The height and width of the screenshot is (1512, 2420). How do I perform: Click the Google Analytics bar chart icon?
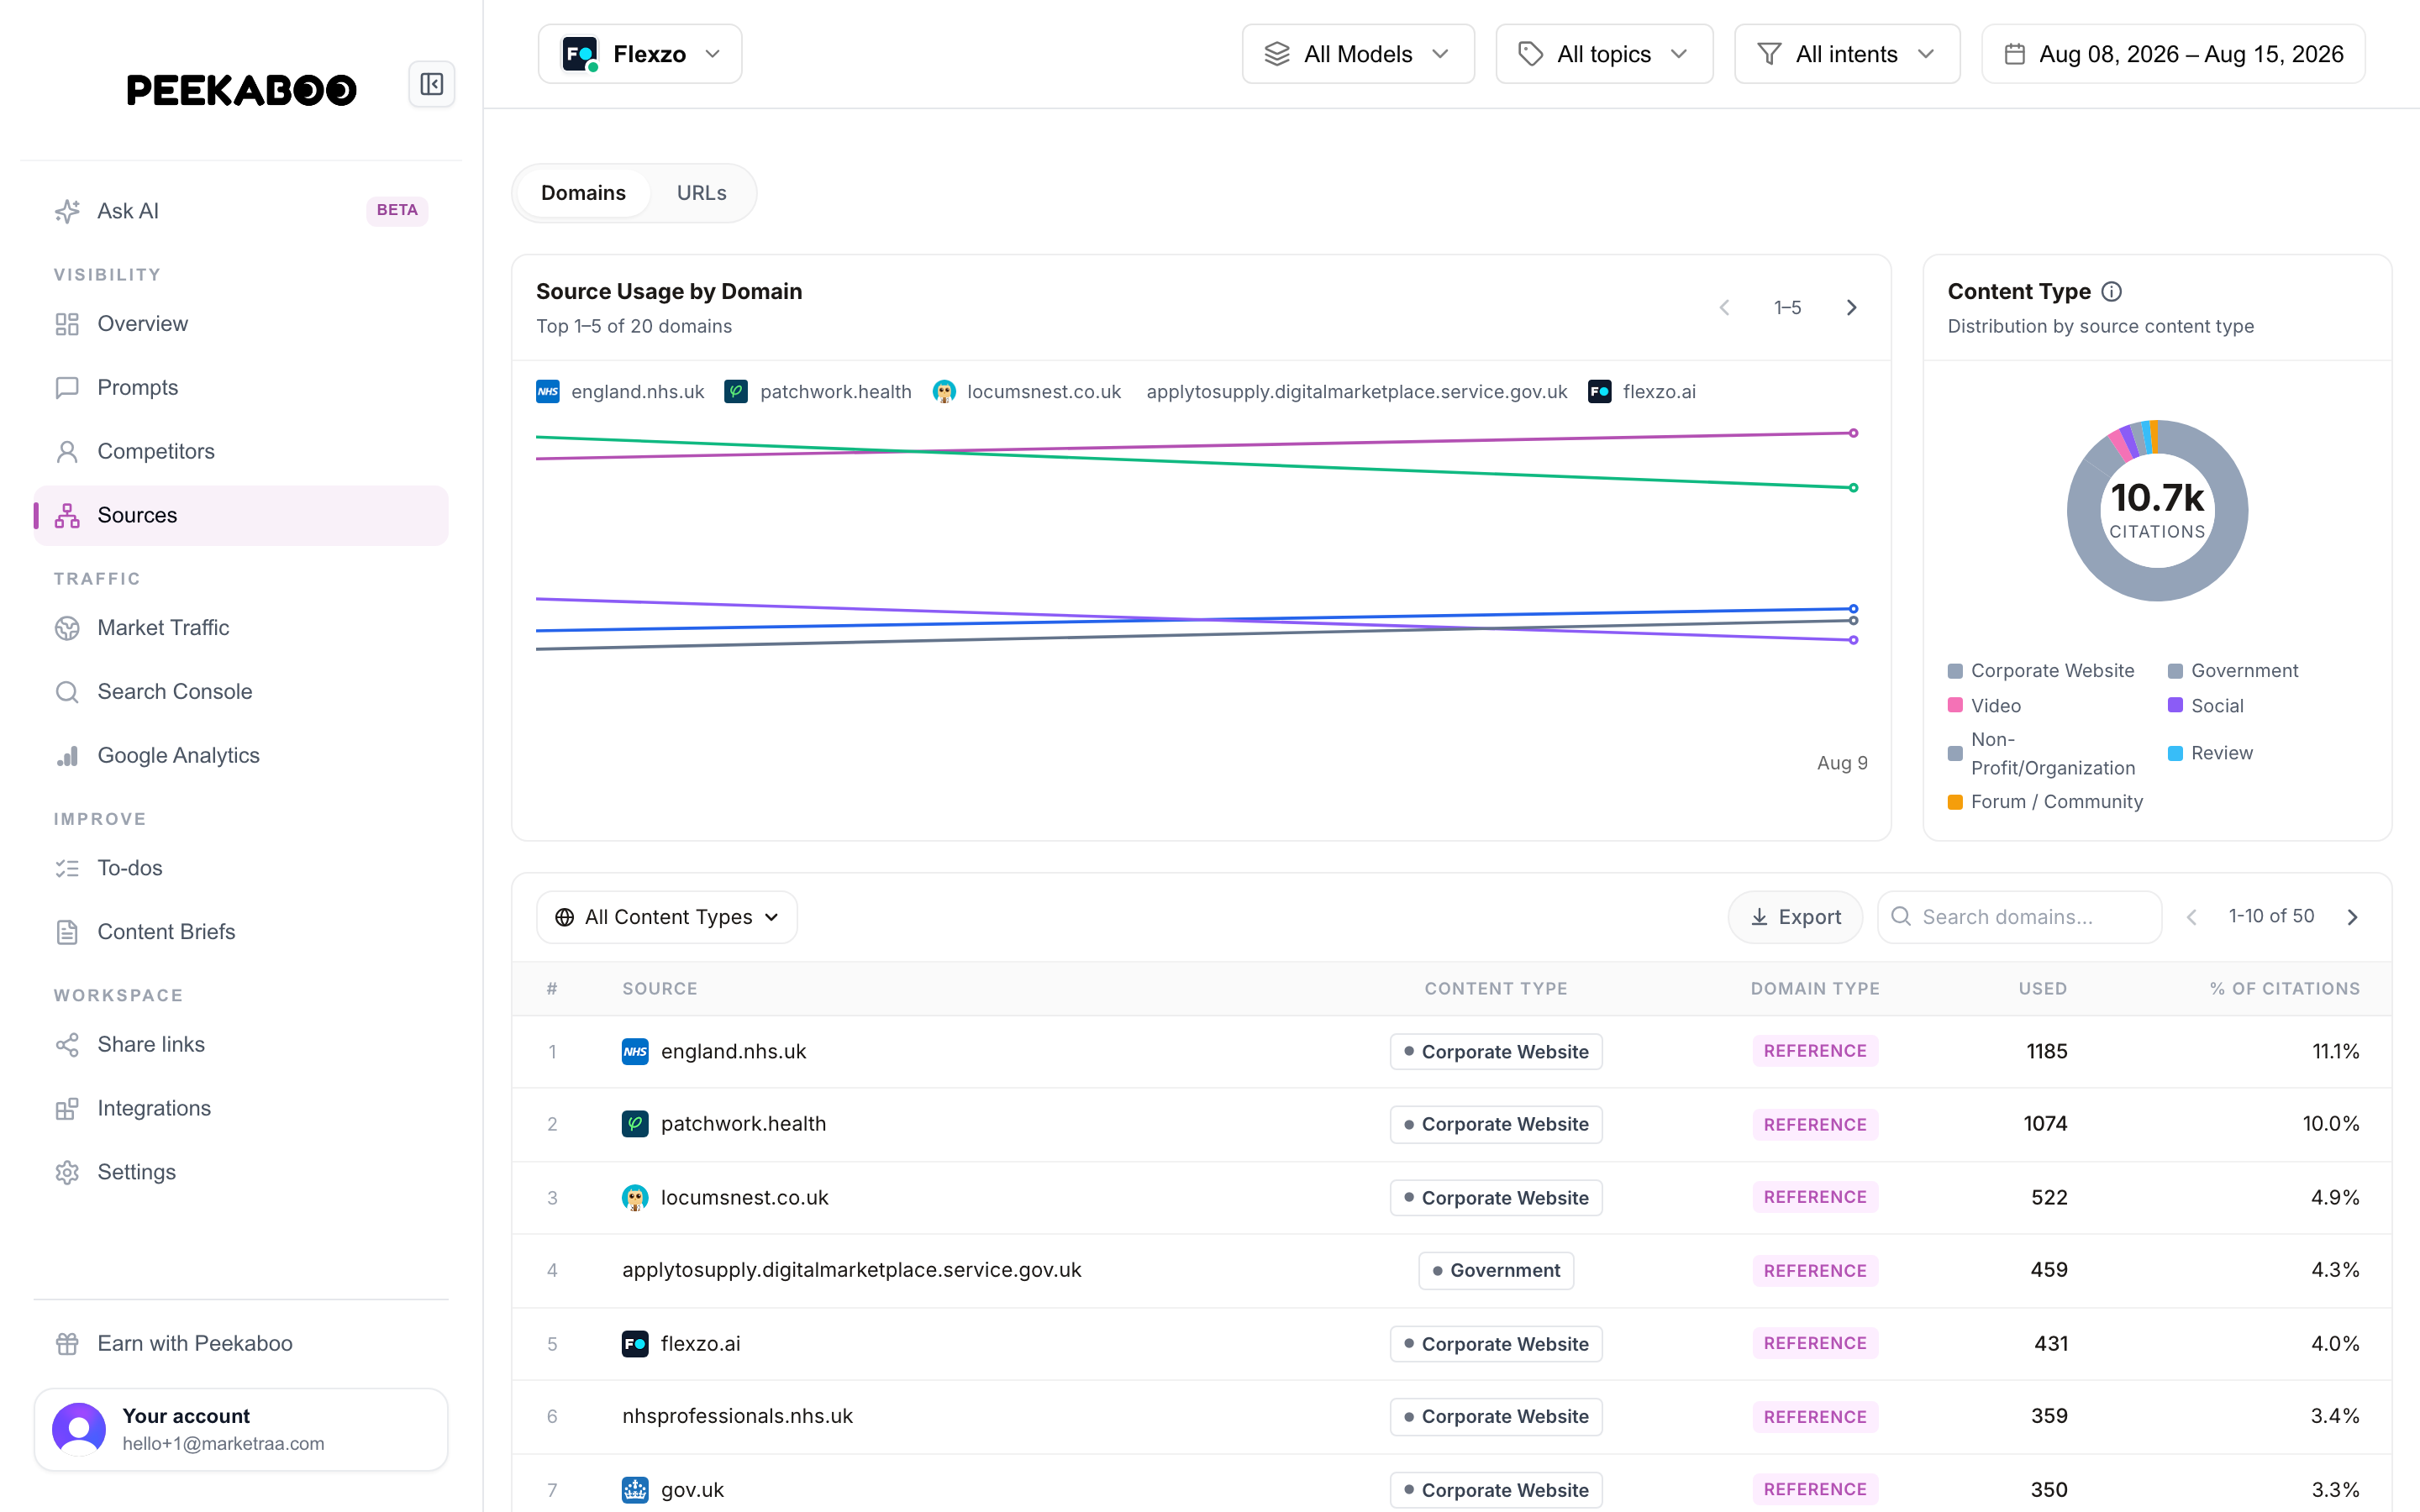67,756
